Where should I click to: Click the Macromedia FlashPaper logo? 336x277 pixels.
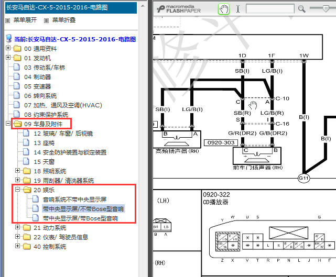pyautogui.click(x=179, y=9)
